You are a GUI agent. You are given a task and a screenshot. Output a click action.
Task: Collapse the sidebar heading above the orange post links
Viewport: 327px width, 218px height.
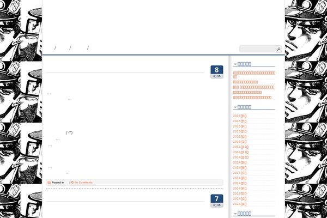click(x=235, y=64)
